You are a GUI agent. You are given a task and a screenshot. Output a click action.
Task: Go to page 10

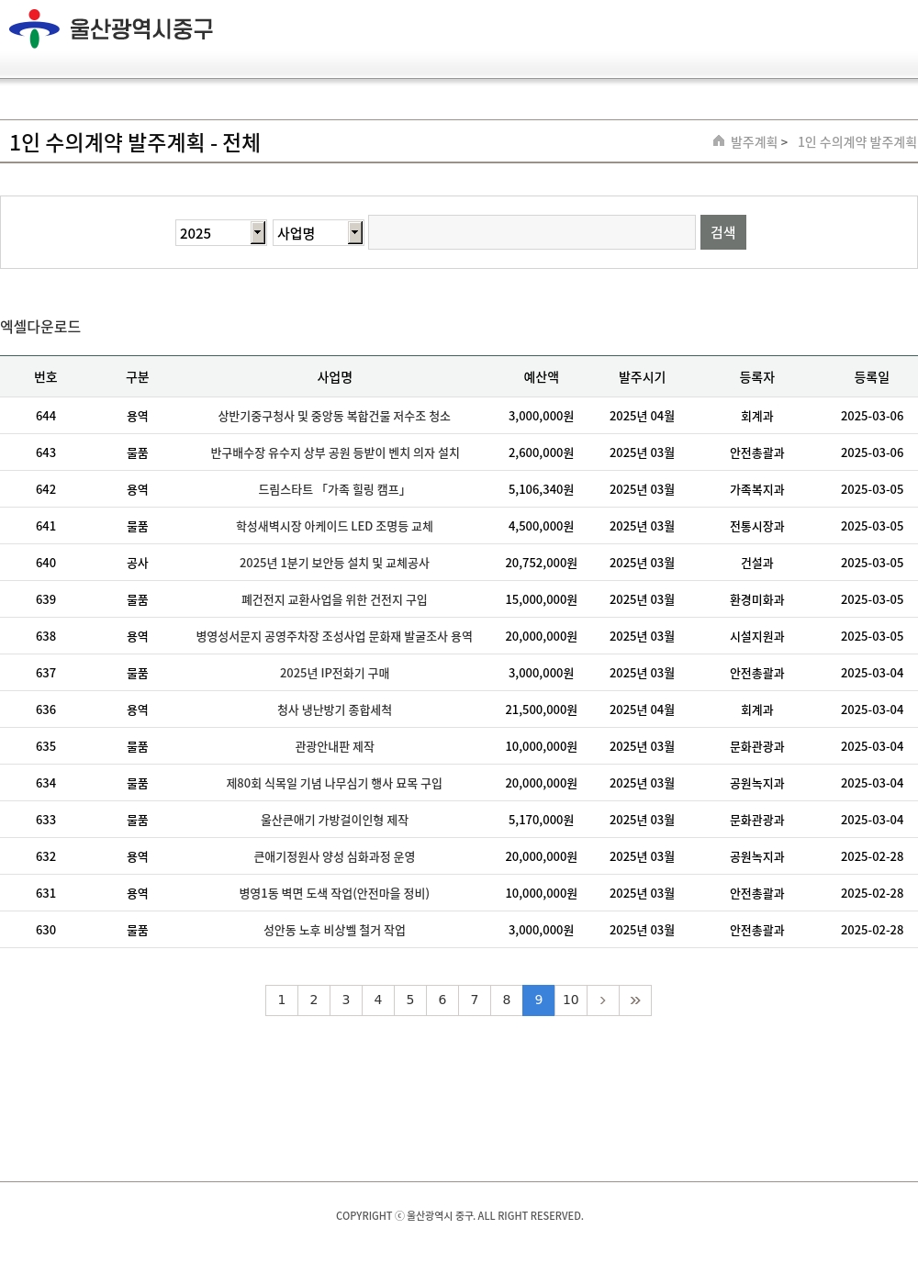[571, 1000]
